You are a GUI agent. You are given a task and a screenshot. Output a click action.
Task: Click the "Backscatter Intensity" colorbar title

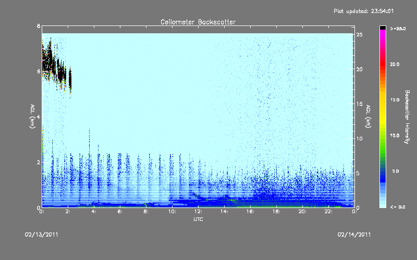[x=407, y=117]
